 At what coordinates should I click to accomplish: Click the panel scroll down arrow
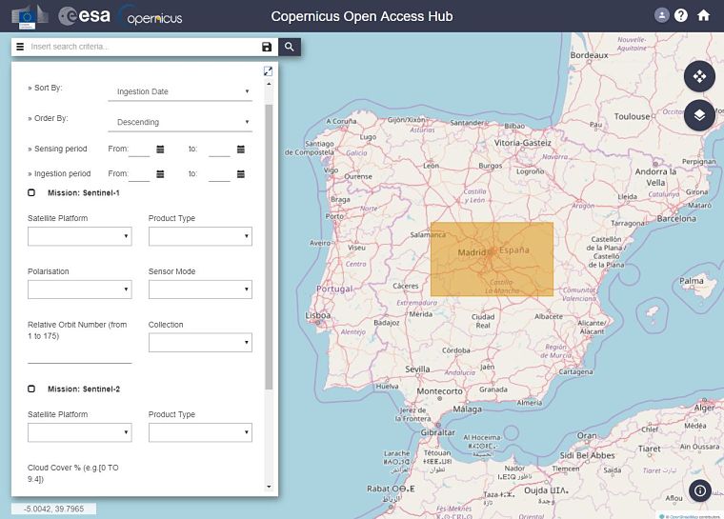pyautogui.click(x=269, y=487)
